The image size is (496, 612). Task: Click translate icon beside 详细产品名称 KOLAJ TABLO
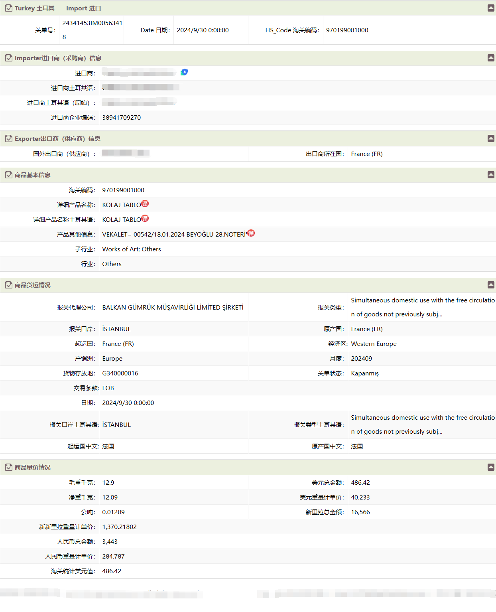(145, 204)
